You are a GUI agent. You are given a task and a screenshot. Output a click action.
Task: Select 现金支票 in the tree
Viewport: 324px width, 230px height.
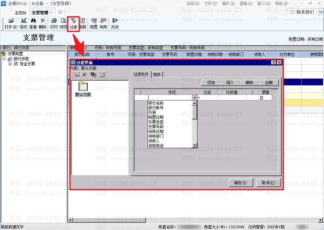(27, 64)
